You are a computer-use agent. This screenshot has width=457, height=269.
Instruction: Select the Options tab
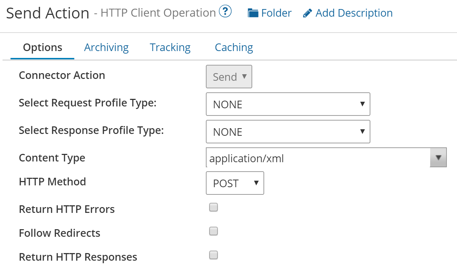tap(42, 47)
